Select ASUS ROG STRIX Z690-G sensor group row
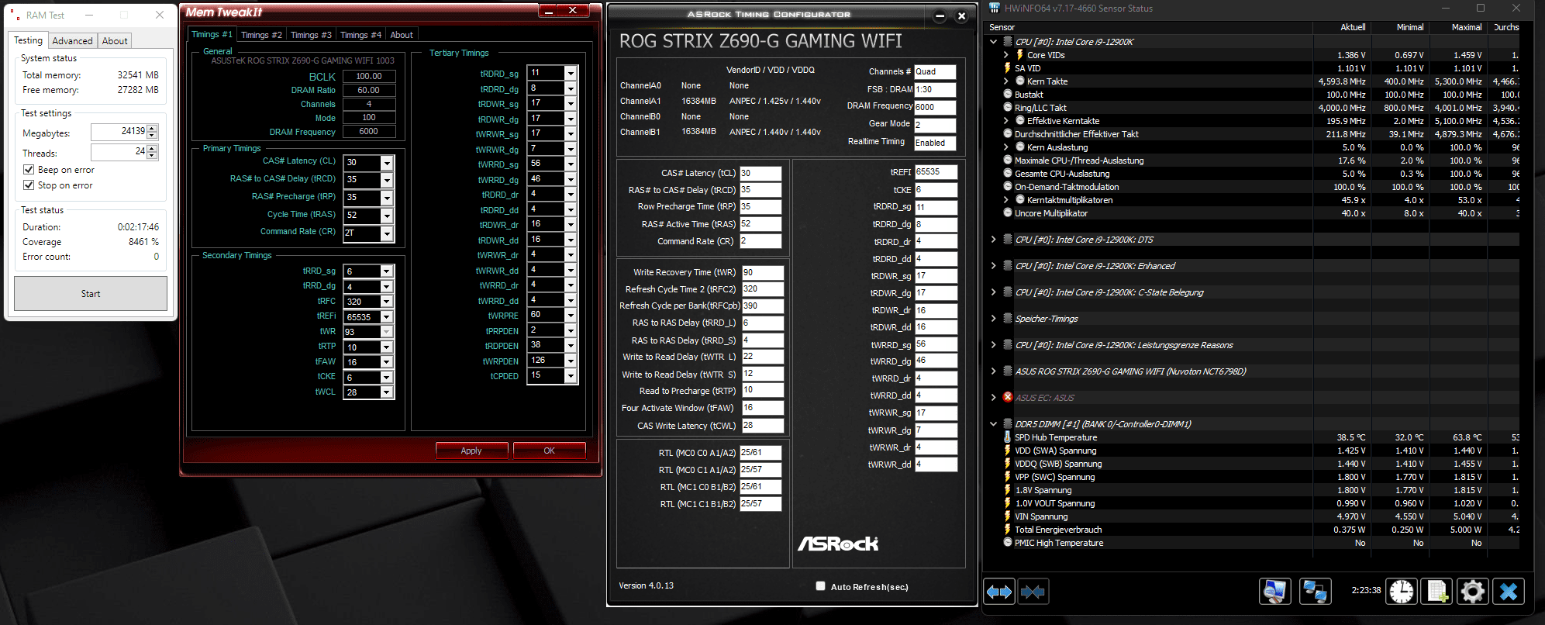Viewport: 1545px width, 625px height. 1130,371
